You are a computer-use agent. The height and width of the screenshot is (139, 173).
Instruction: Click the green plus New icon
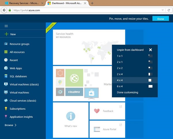pos(6,34)
